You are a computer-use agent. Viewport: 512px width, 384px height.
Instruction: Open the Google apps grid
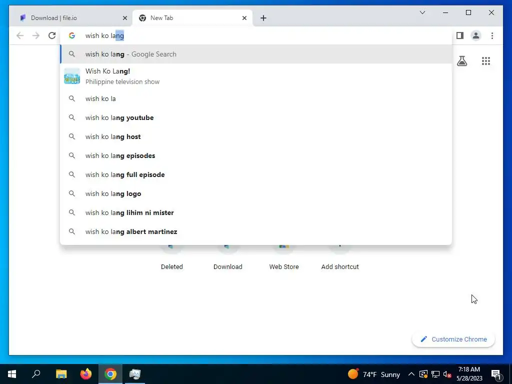coord(486,61)
